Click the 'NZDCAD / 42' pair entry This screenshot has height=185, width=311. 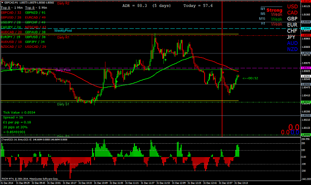coord(35,27)
